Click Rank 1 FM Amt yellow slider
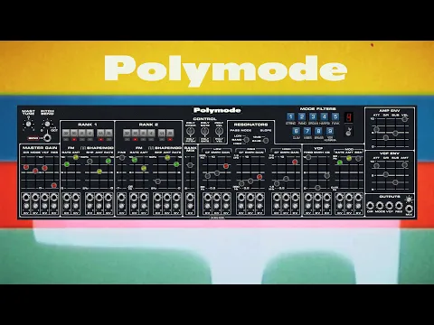 coord(76,157)
